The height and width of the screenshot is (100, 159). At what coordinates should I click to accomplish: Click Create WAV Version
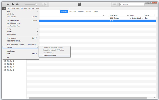point(54,56)
